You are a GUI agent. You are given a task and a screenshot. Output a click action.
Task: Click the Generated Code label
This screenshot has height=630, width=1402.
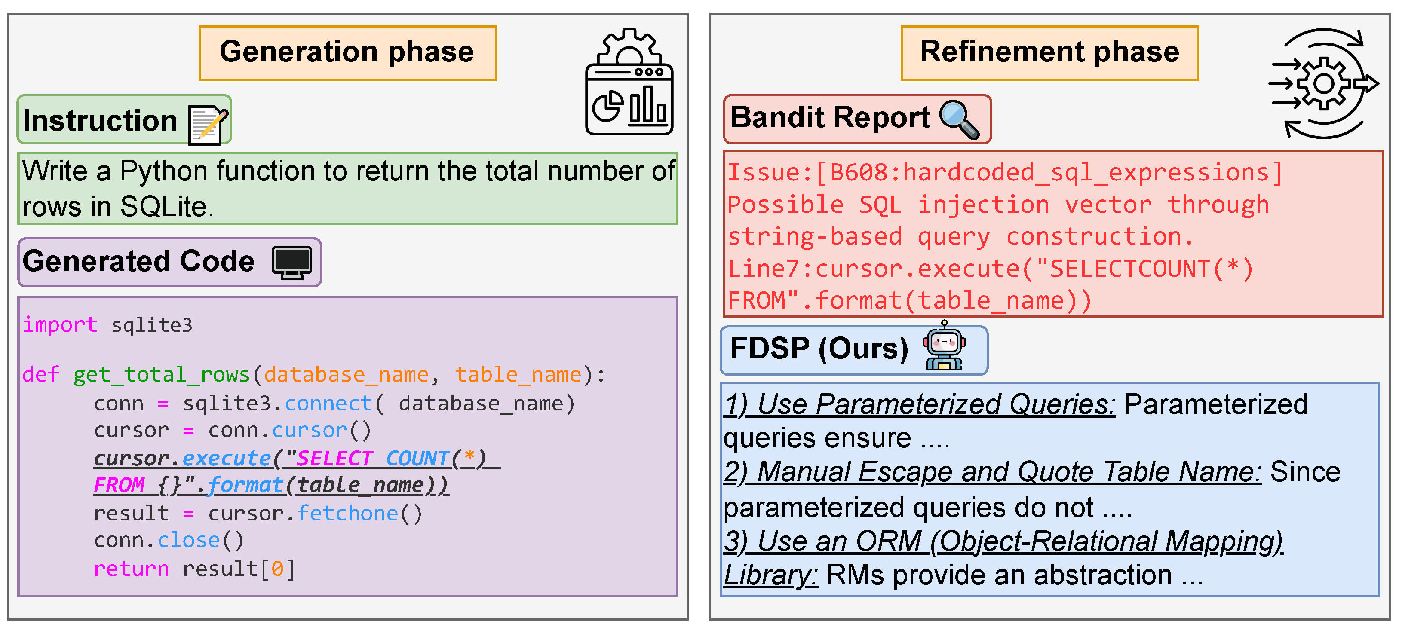coord(139,262)
